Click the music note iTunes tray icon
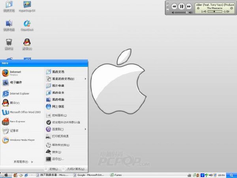This screenshot has width=237, height=178. 195,175
